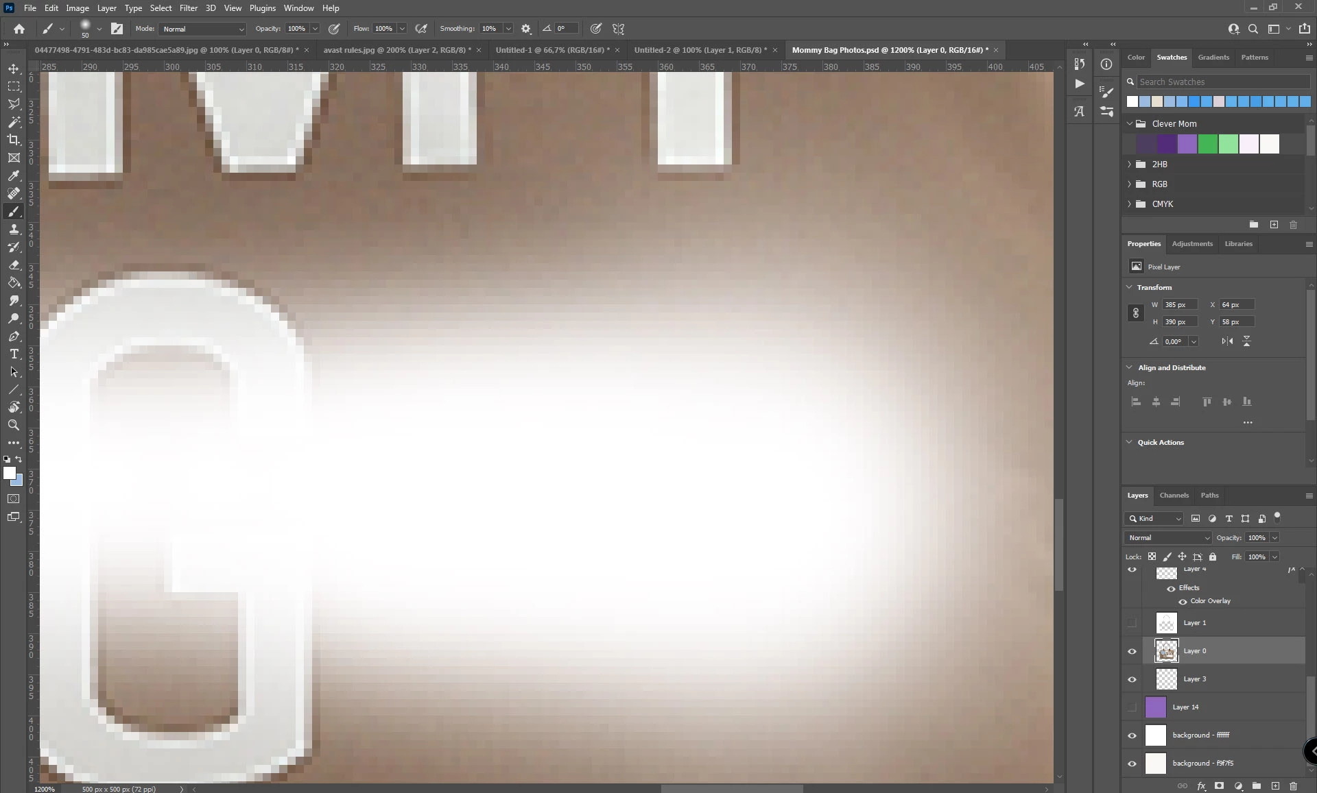
Task: Click the Search Swatches field
Action: (1222, 82)
